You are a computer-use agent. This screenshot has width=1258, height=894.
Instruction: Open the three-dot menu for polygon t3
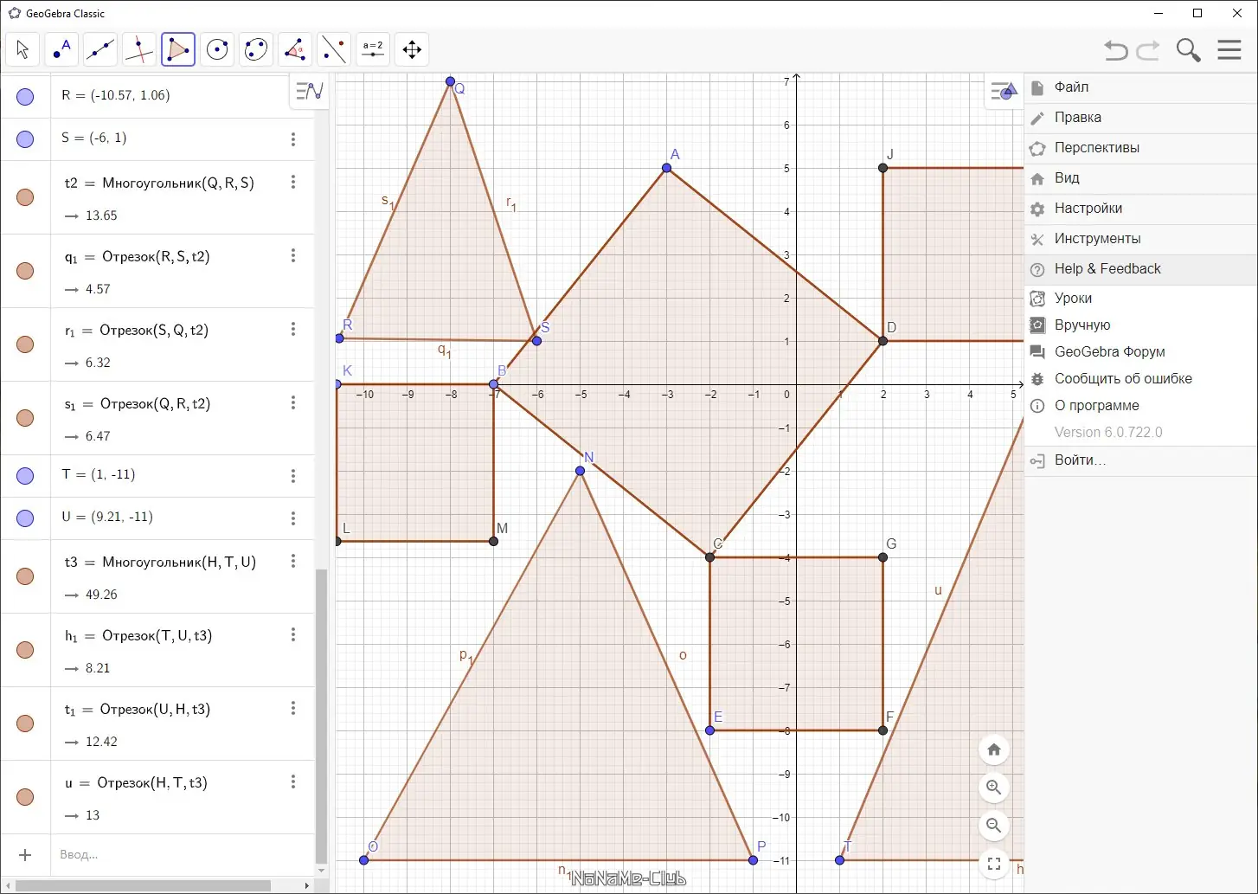[293, 561]
